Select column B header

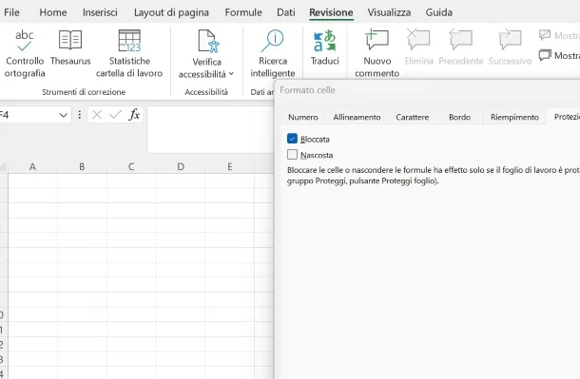coord(82,166)
